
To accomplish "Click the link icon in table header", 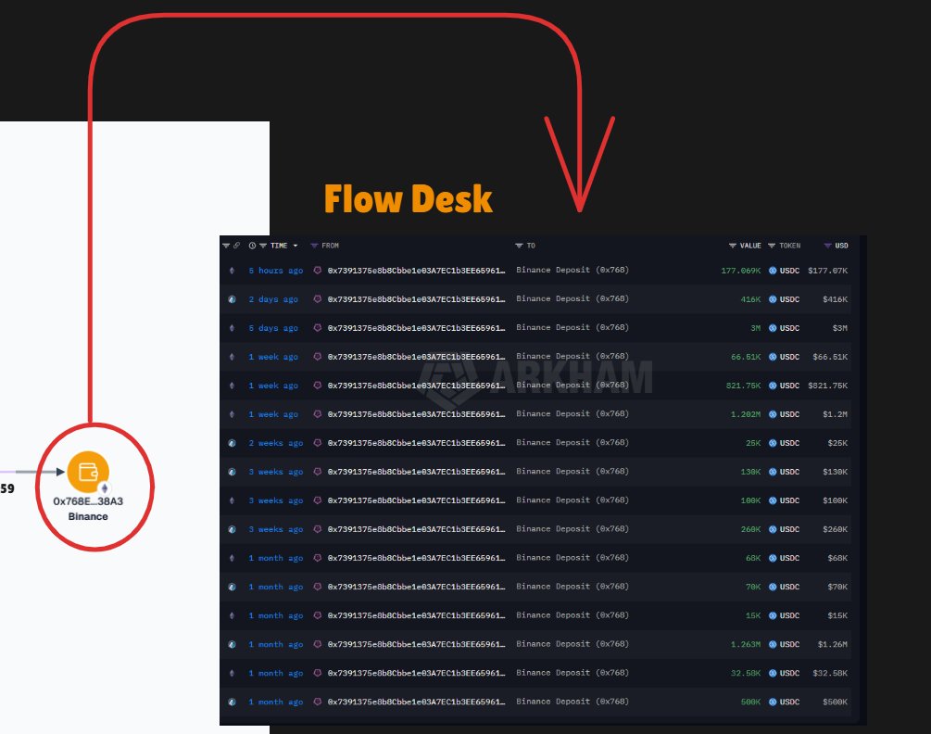I will 236,246.
